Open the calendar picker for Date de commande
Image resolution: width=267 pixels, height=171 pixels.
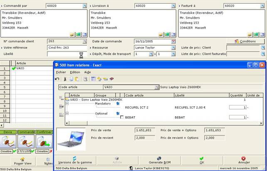(x=173, y=42)
